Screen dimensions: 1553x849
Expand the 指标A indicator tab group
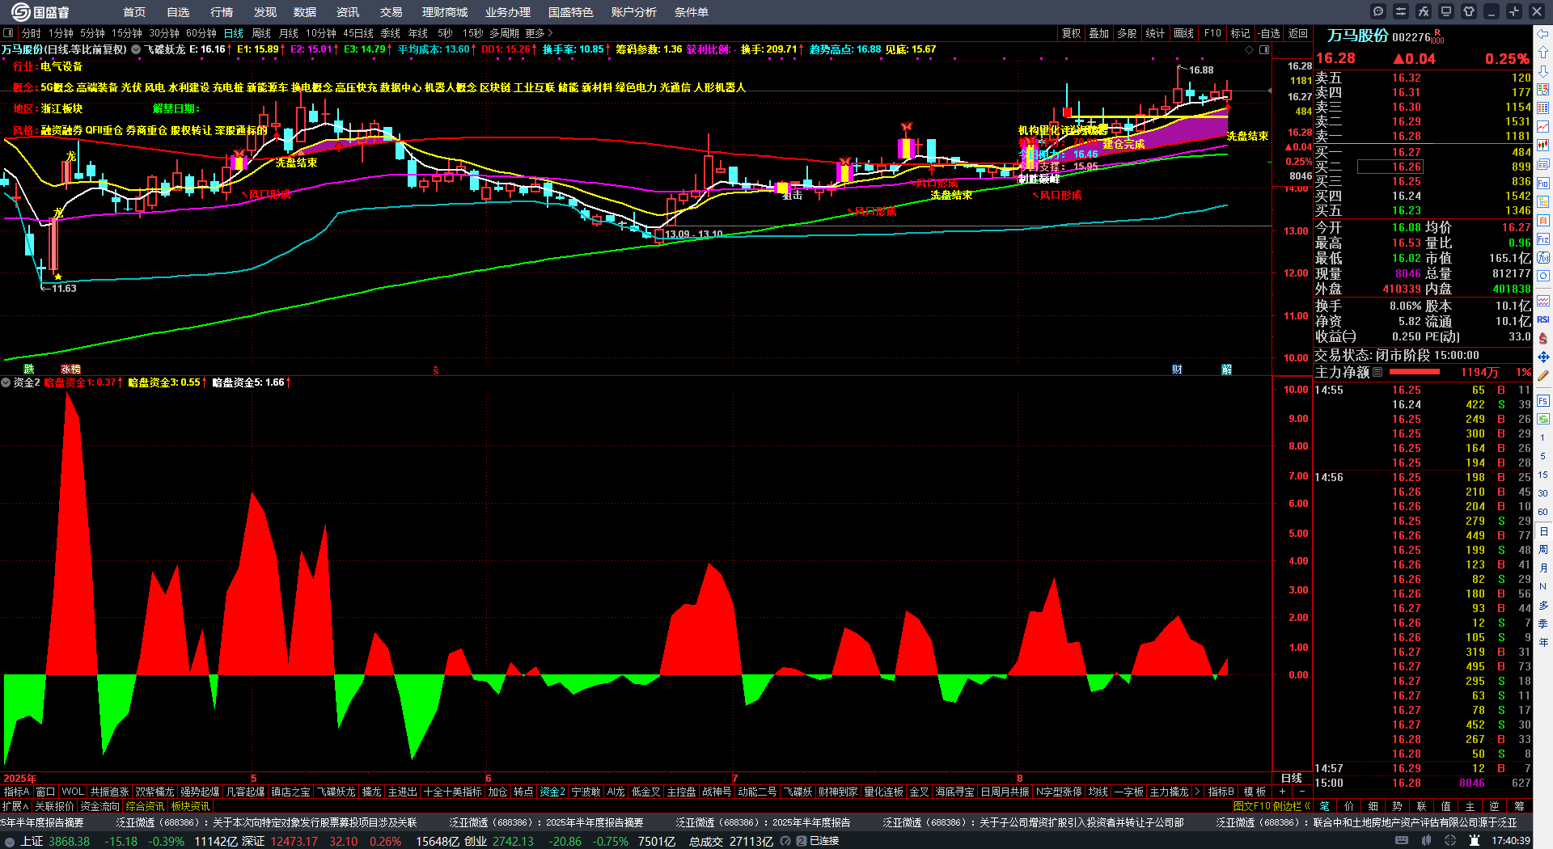[16, 792]
